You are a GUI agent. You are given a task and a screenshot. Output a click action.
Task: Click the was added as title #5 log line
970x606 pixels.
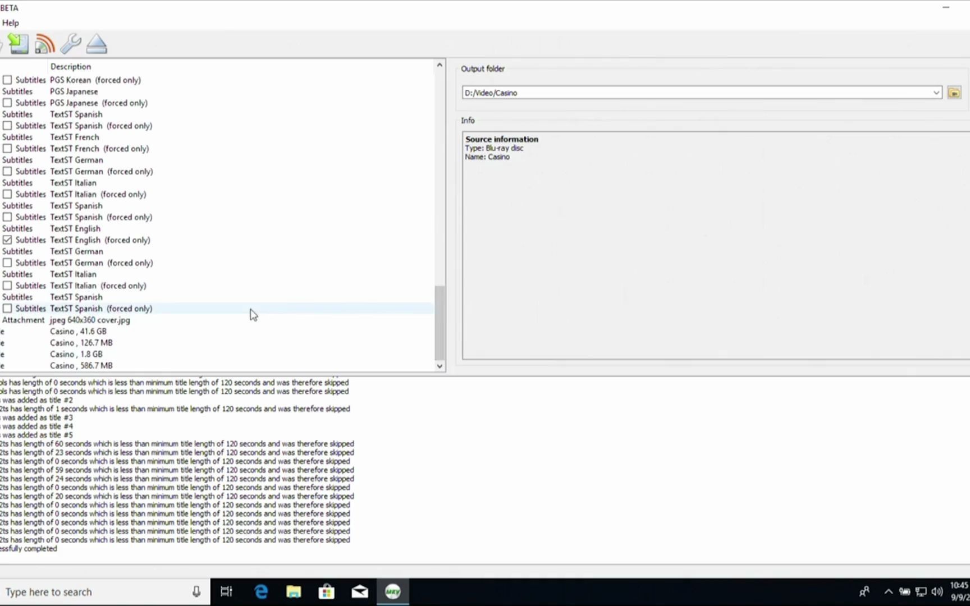[x=36, y=435]
